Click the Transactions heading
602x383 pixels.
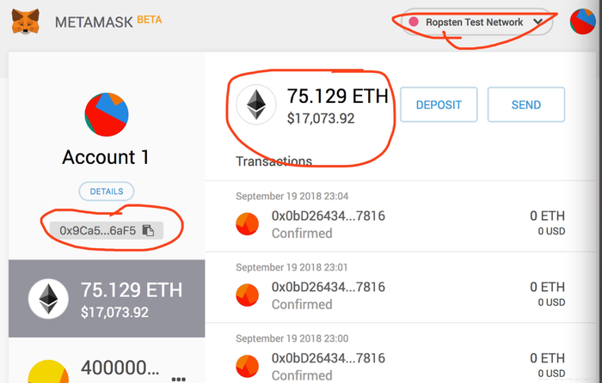point(273,161)
